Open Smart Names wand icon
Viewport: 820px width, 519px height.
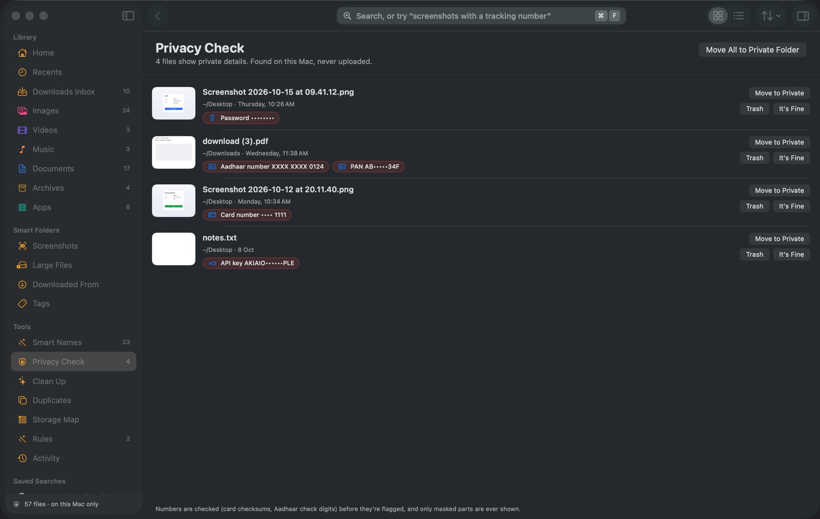click(x=22, y=343)
